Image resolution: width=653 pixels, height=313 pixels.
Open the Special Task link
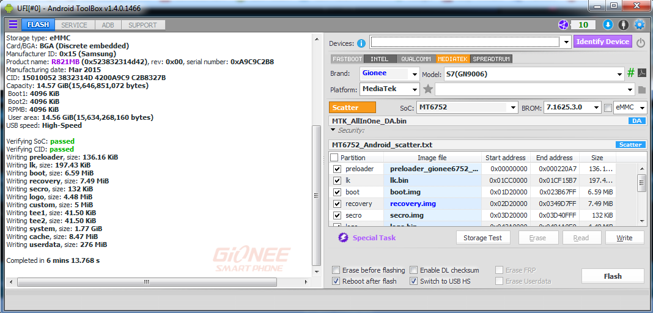click(x=374, y=238)
